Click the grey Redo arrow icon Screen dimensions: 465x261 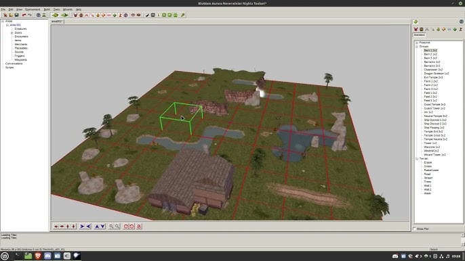(30, 15)
